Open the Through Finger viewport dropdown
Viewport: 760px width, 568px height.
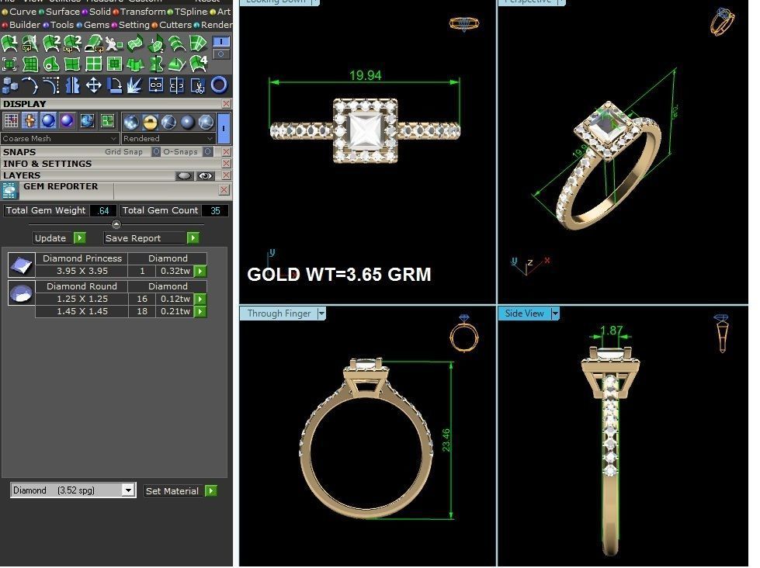(321, 313)
